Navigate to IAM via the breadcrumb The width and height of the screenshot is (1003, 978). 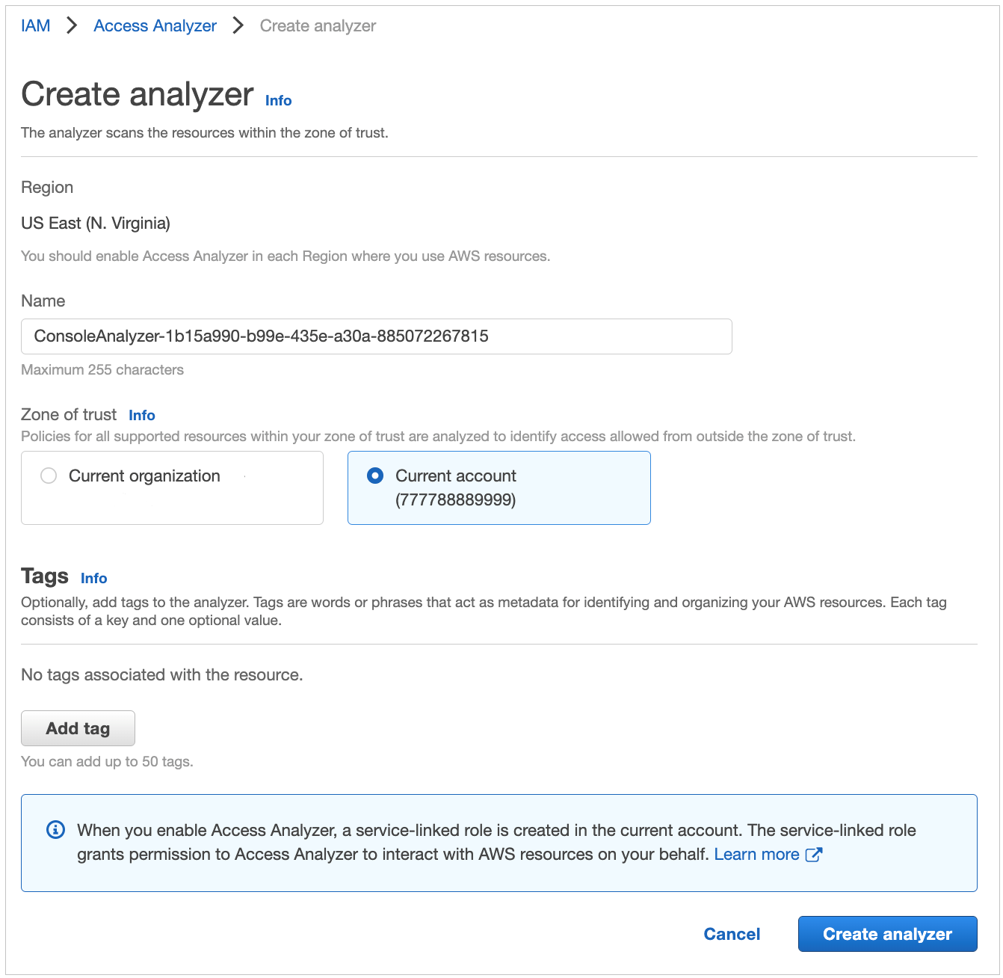(x=35, y=25)
